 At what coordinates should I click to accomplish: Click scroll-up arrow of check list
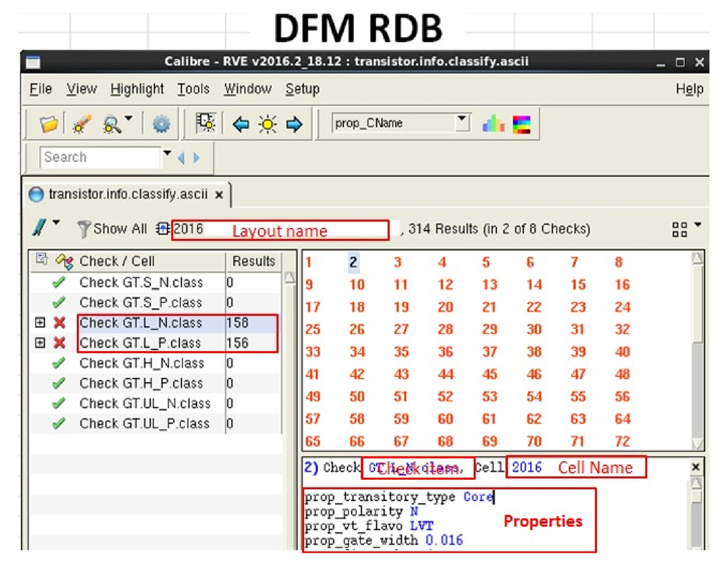[289, 277]
